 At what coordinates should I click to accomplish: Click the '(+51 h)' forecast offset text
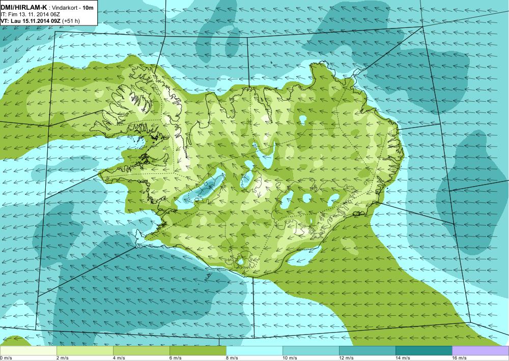(x=71, y=21)
